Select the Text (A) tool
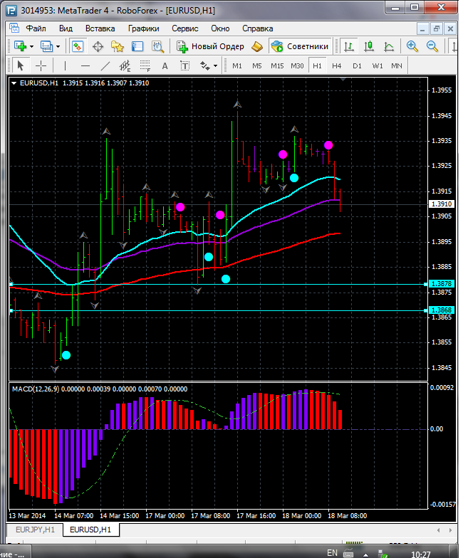The width and height of the screenshot is (463, 558). (165, 65)
